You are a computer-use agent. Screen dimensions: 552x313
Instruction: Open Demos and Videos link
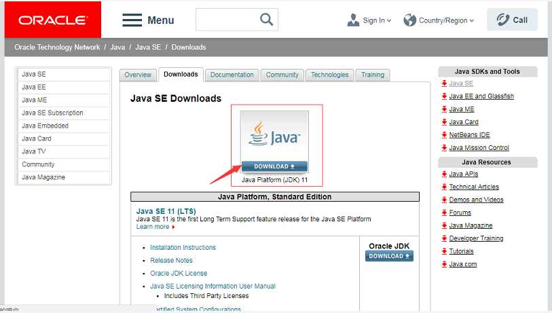(x=477, y=200)
